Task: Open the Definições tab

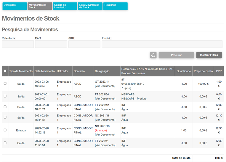Action: pos(15,6)
